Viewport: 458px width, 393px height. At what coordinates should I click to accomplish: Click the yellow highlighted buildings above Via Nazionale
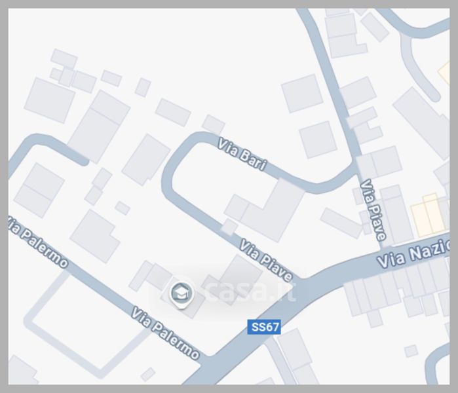point(429,215)
